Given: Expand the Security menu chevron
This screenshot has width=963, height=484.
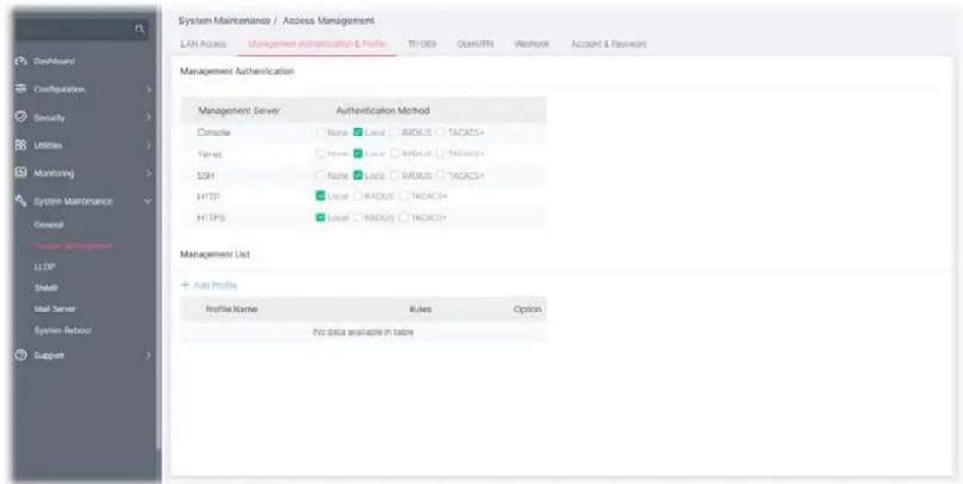Looking at the screenshot, I should coord(148,118).
